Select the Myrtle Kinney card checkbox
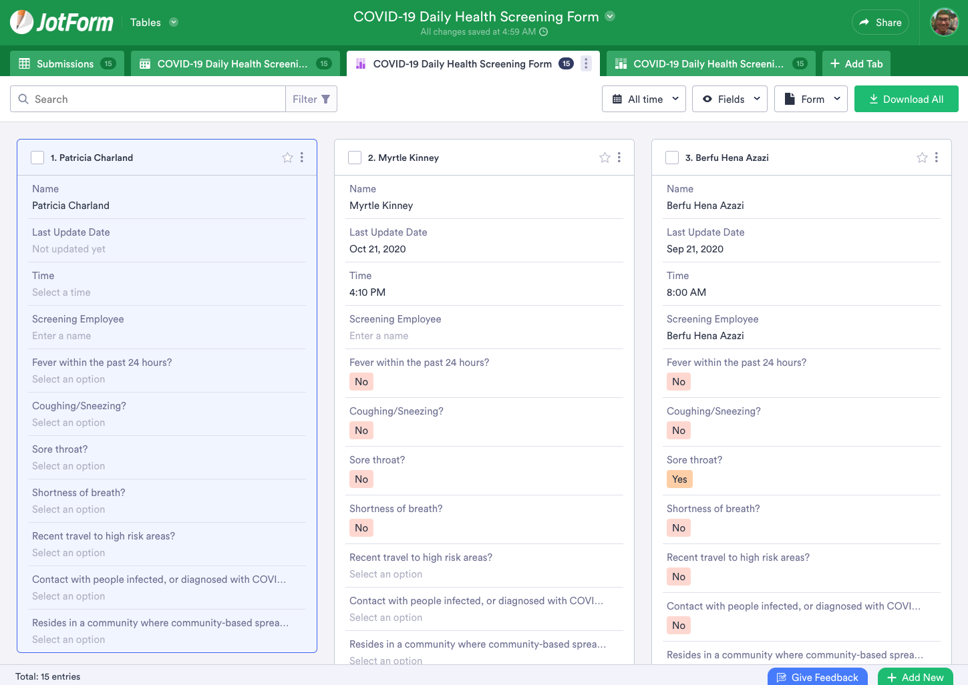This screenshot has height=685, width=968. 355,158
